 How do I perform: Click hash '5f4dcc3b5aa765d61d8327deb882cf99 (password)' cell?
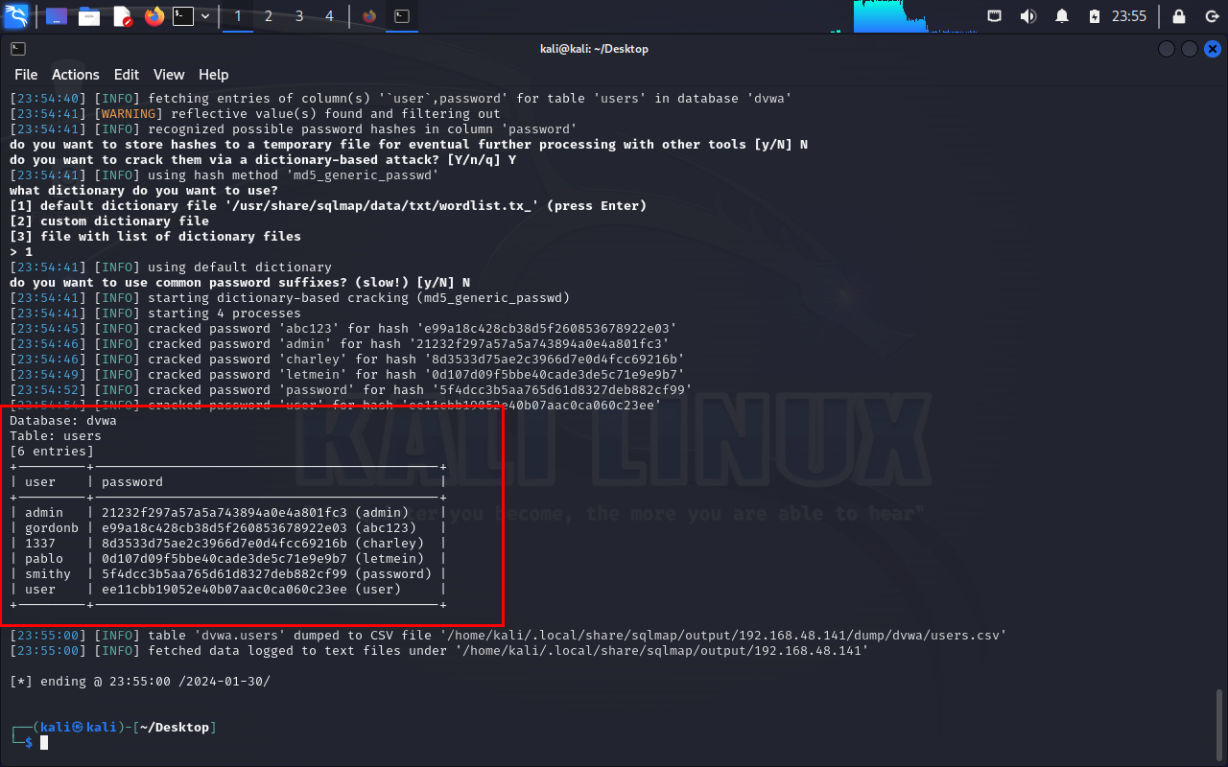click(x=267, y=574)
